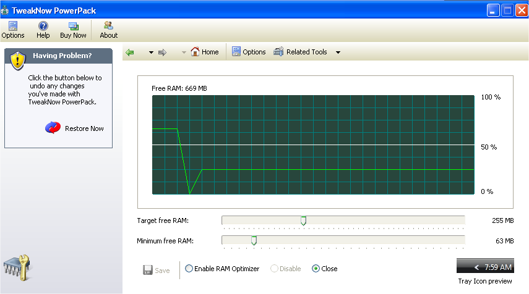This screenshot has height=294, width=529.
Task: Click the '50 %' graph label
Action: pyautogui.click(x=489, y=147)
